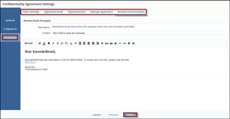This screenshot has height=119, width=230.
Task: Insert a bulleted list
Action: click(x=67, y=43)
